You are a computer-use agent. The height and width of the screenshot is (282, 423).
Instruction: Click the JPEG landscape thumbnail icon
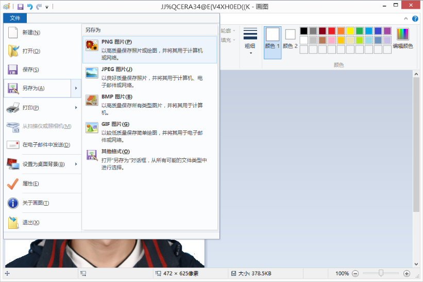click(92, 73)
